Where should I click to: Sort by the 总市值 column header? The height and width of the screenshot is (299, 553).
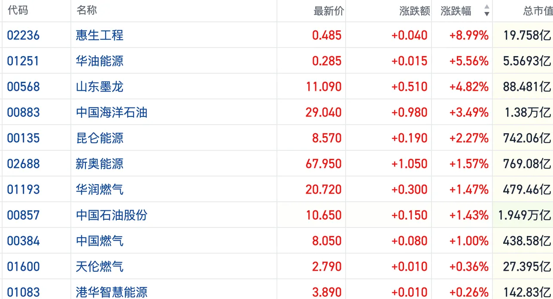pos(538,12)
